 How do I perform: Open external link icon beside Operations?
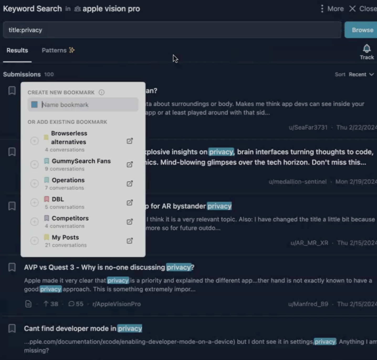[130, 184]
